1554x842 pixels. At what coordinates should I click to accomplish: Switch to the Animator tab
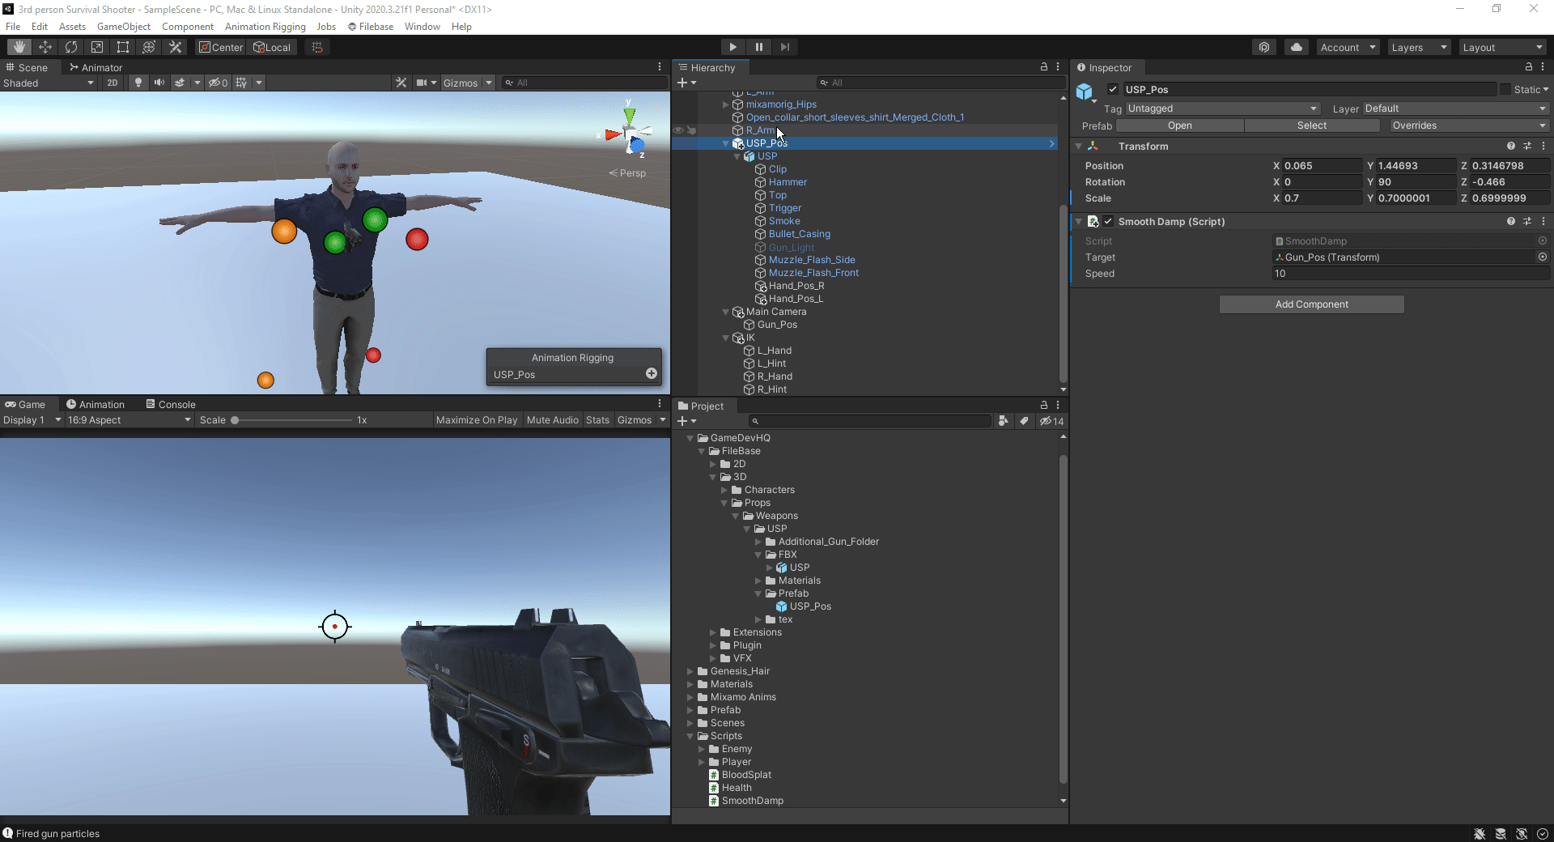click(96, 67)
